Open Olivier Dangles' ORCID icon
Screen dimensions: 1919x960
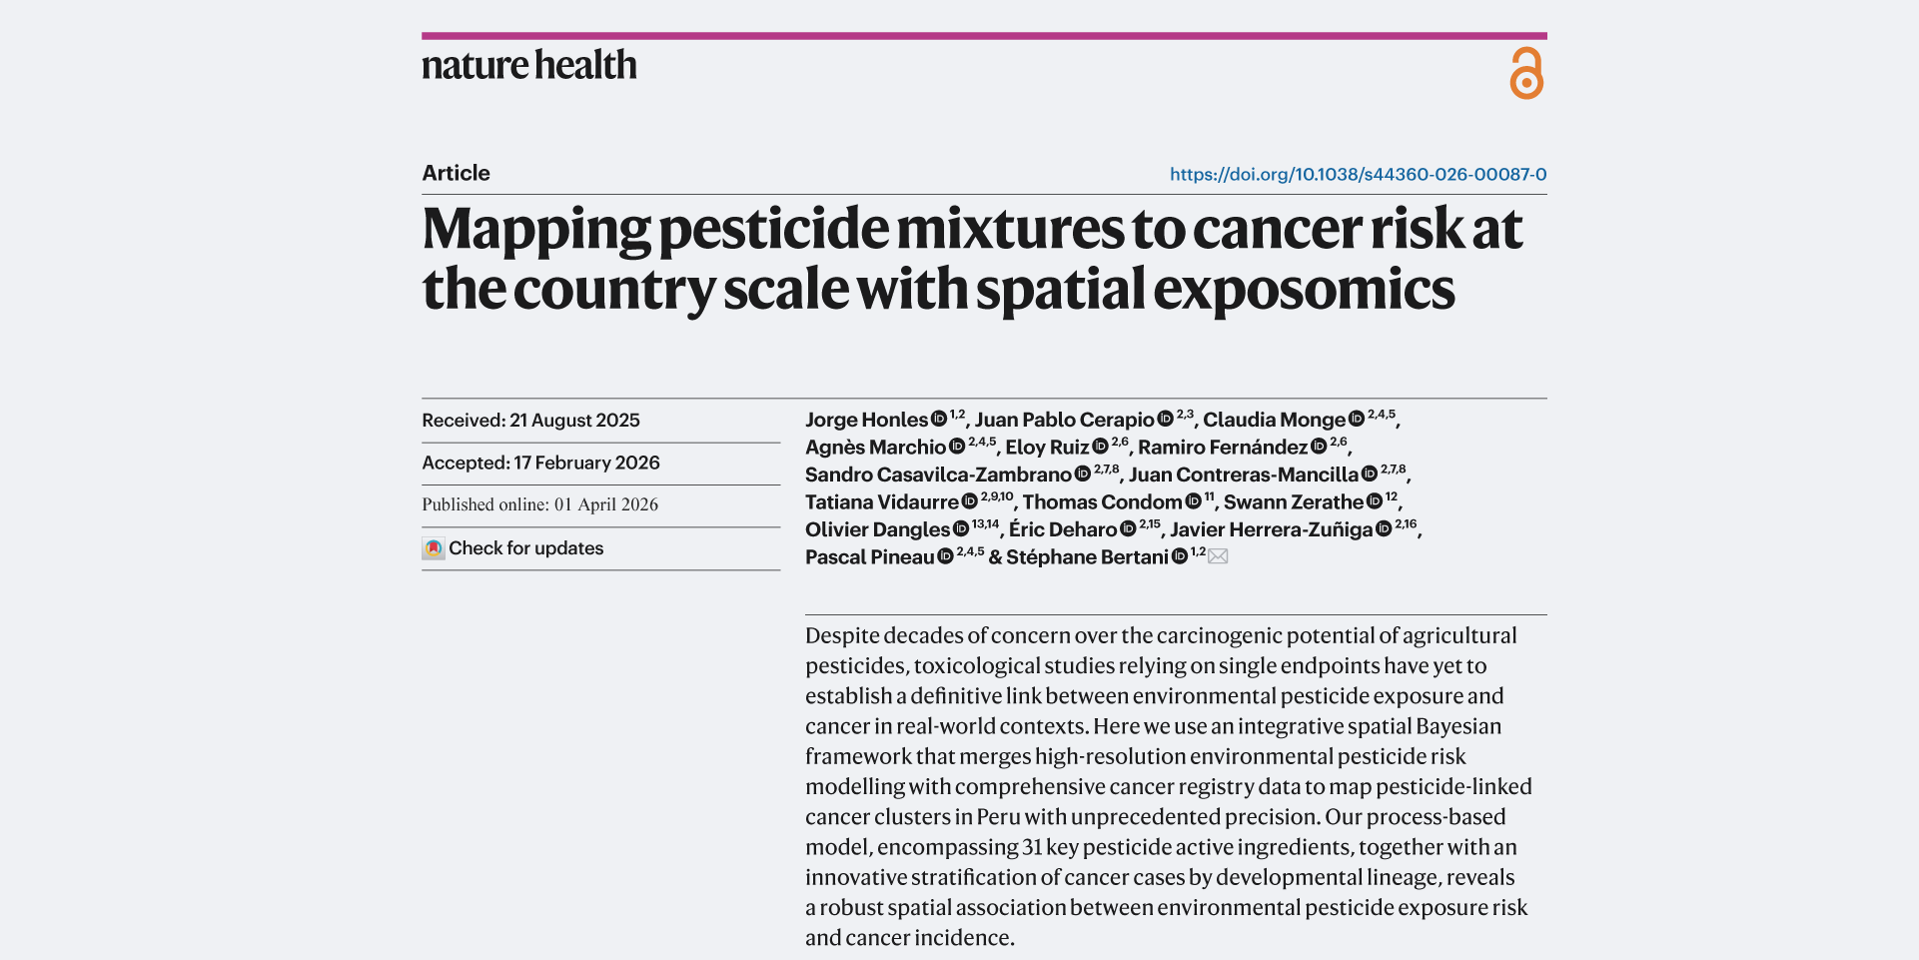pos(961,529)
